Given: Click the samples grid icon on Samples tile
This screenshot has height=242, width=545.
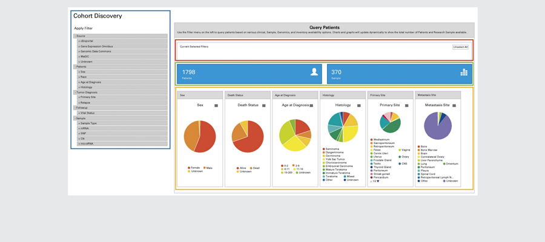Looking at the screenshot, I should 464,72.
